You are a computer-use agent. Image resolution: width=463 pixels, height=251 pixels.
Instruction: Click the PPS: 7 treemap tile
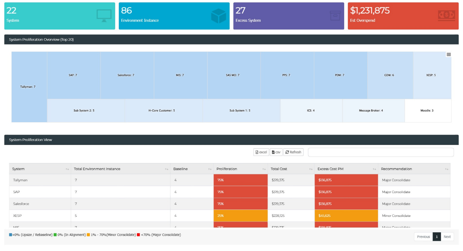[287, 75]
